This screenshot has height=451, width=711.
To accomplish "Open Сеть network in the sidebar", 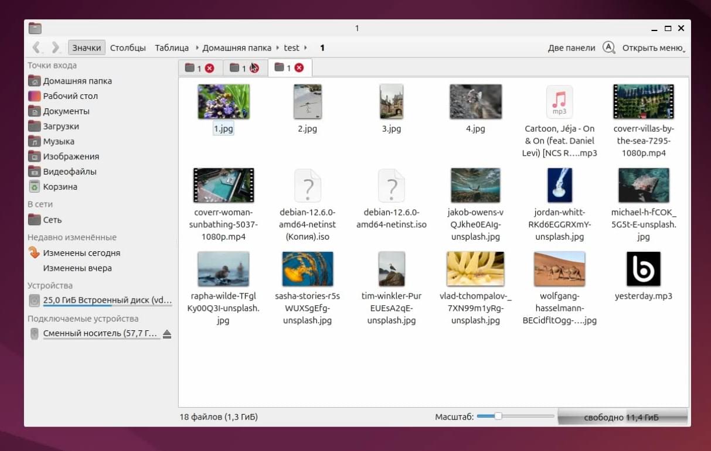I will point(52,220).
